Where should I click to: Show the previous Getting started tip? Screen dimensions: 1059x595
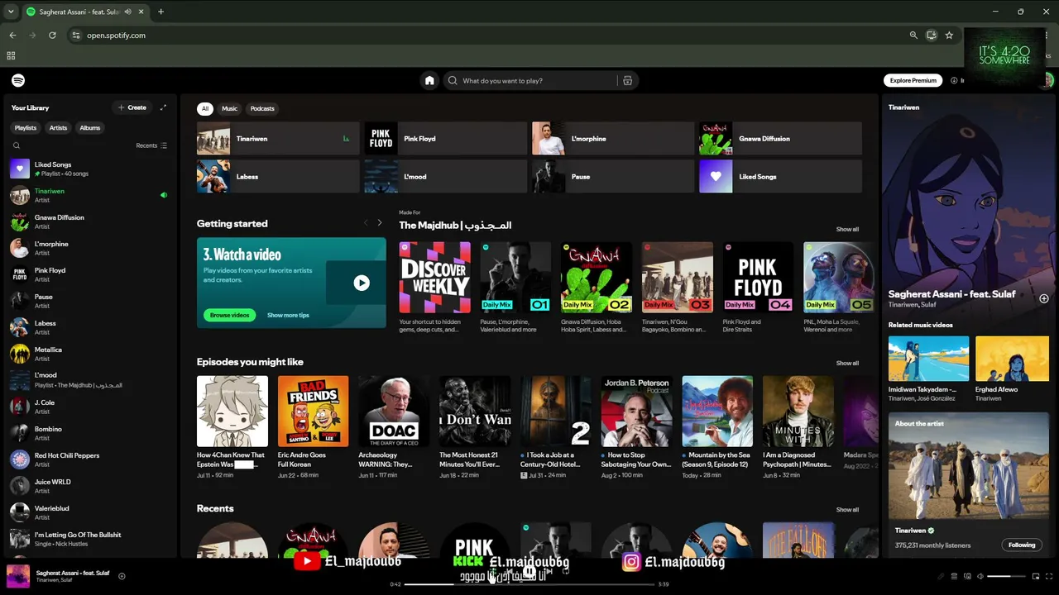366,223
